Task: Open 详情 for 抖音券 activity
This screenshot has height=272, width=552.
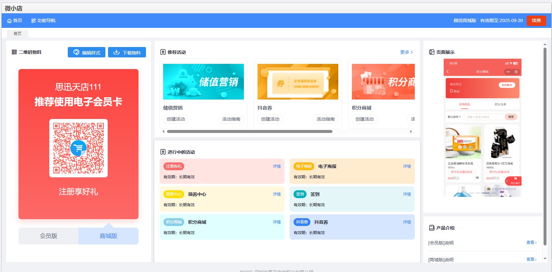Action: (407, 222)
